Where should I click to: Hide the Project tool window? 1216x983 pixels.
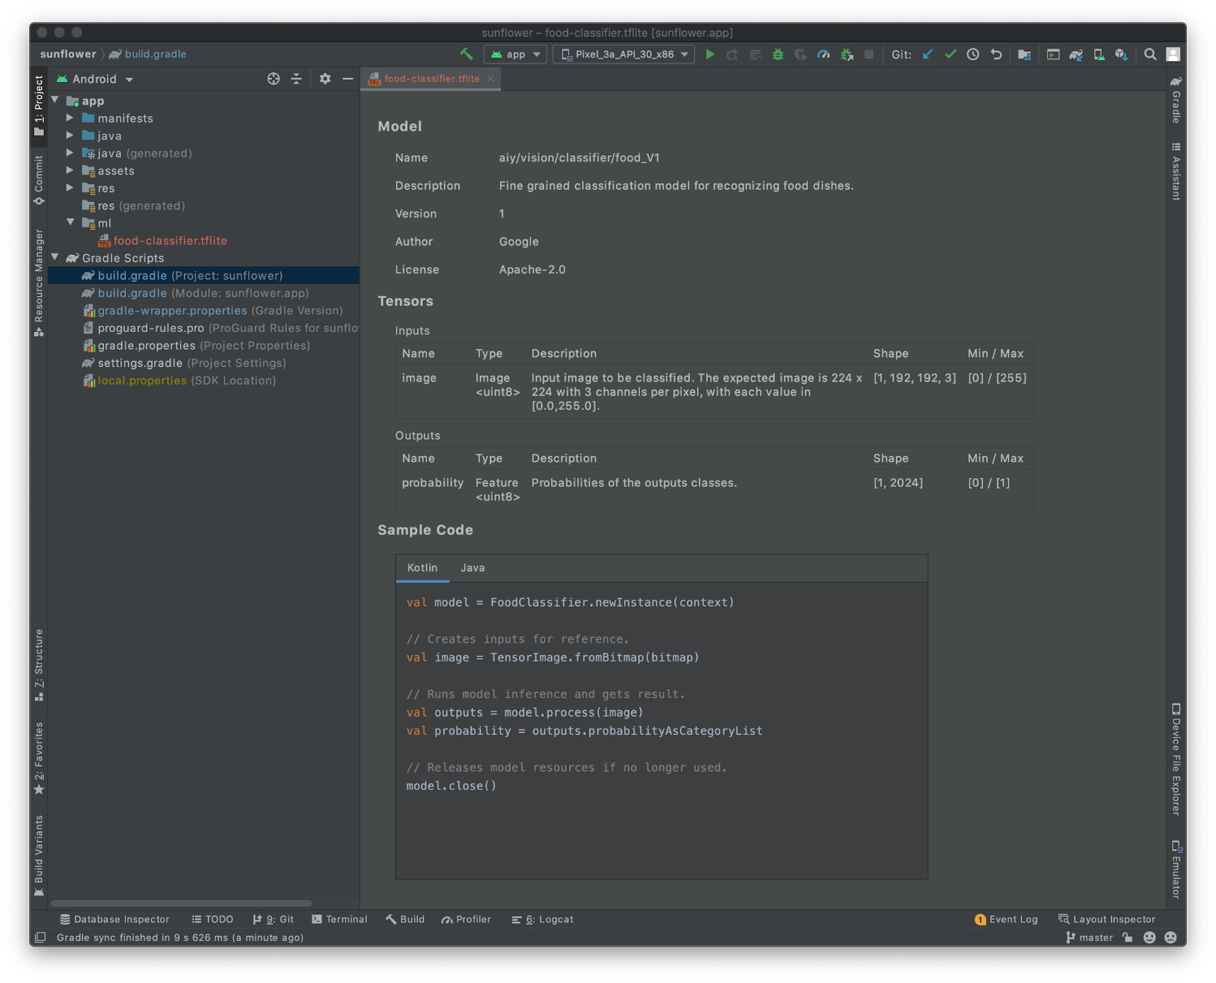point(347,78)
